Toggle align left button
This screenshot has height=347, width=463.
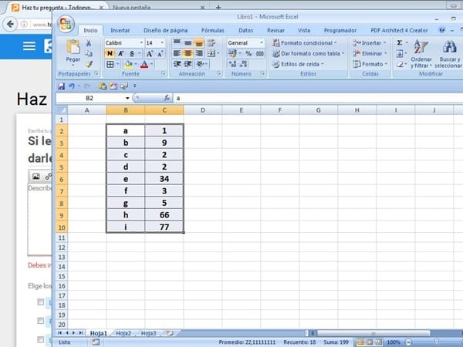coord(177,53)
